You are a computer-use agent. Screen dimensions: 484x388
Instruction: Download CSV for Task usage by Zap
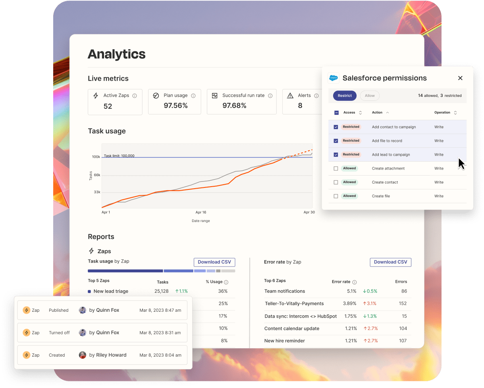(214, 262)
